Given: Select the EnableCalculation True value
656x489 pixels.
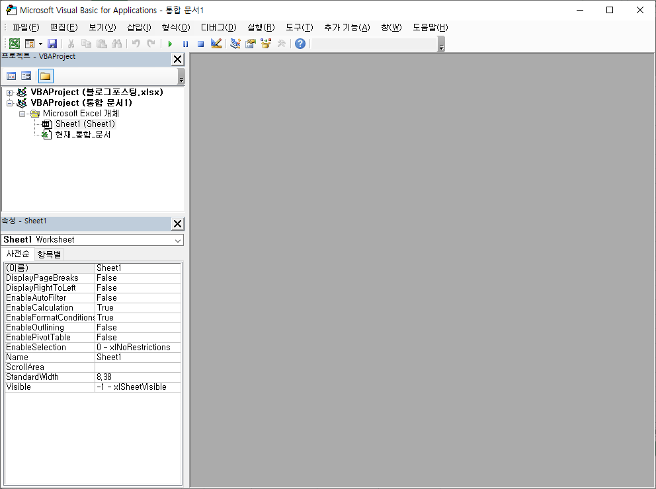Looking at the screenshot, I should (x=138, y=308).
